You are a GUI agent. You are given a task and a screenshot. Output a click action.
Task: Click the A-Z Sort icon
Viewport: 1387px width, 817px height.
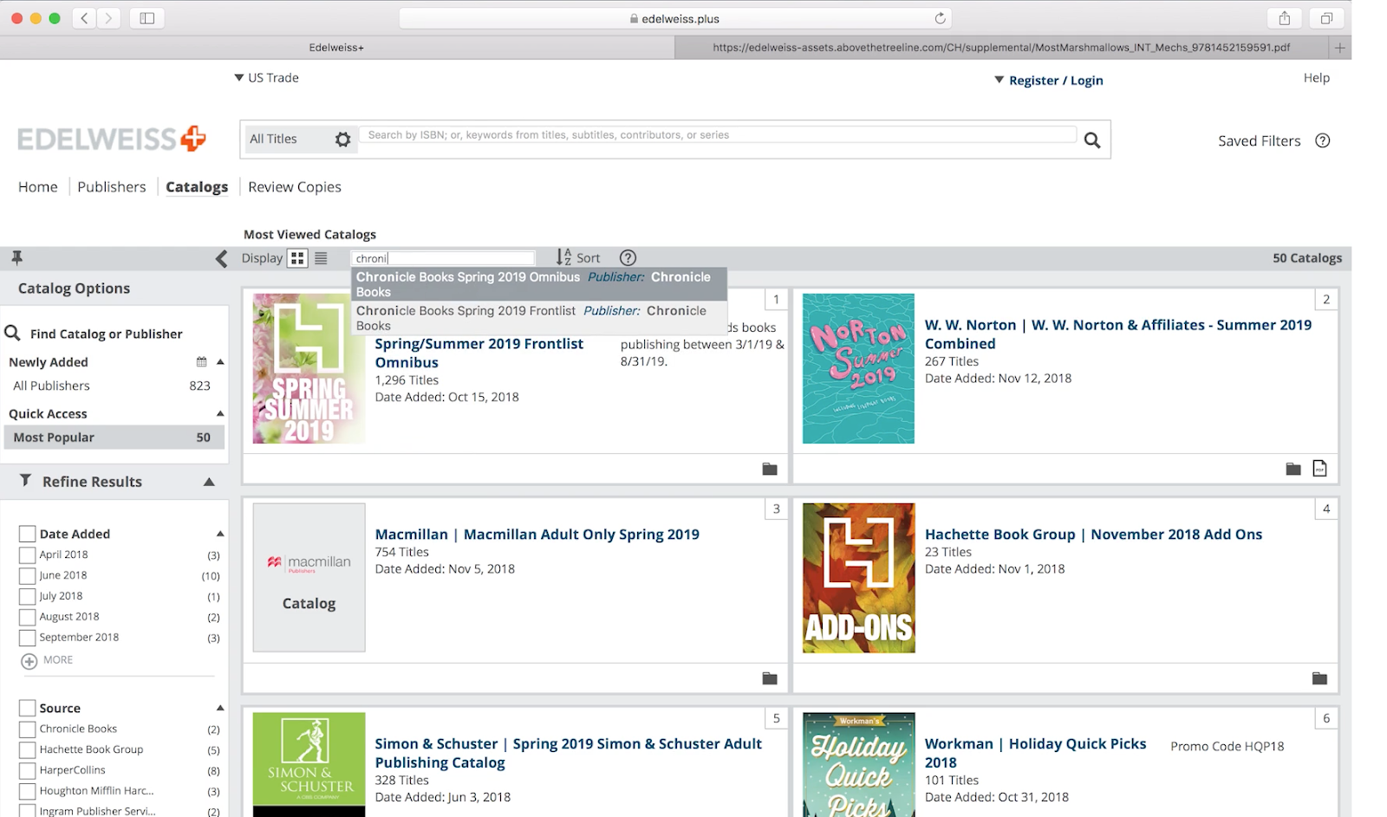tap(563, 257)
